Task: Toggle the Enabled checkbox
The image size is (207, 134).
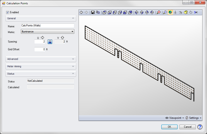Action: 8,12
